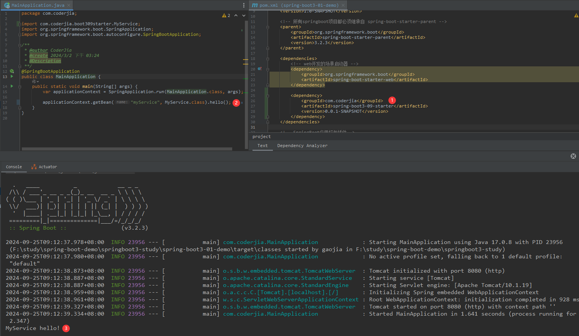Click the 3.2.3 version value in pom.xml

pos(321,43)
